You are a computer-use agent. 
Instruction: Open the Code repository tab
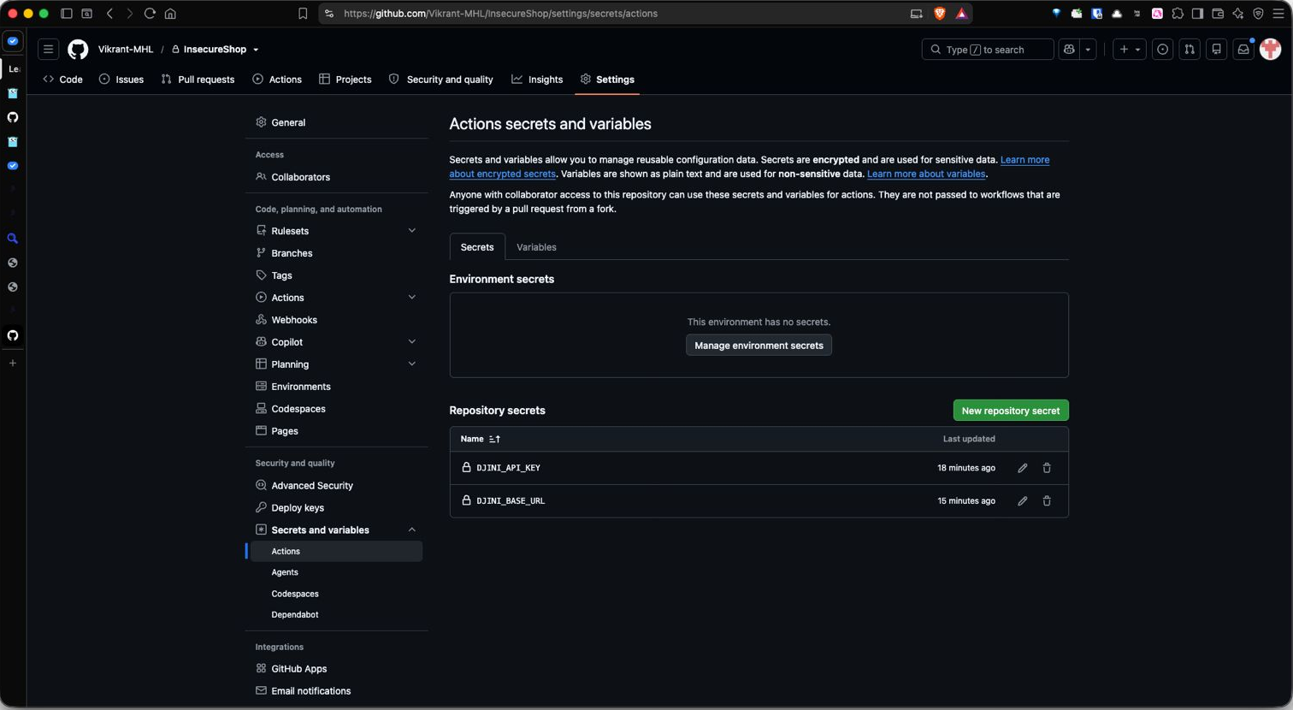click(62, 80)
